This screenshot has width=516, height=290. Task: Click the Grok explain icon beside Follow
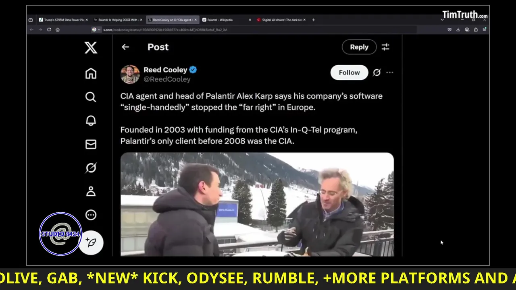pos(377,72)
